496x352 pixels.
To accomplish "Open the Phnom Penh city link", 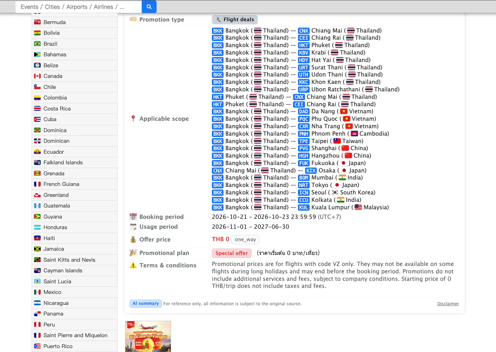I will coord(328,134).
